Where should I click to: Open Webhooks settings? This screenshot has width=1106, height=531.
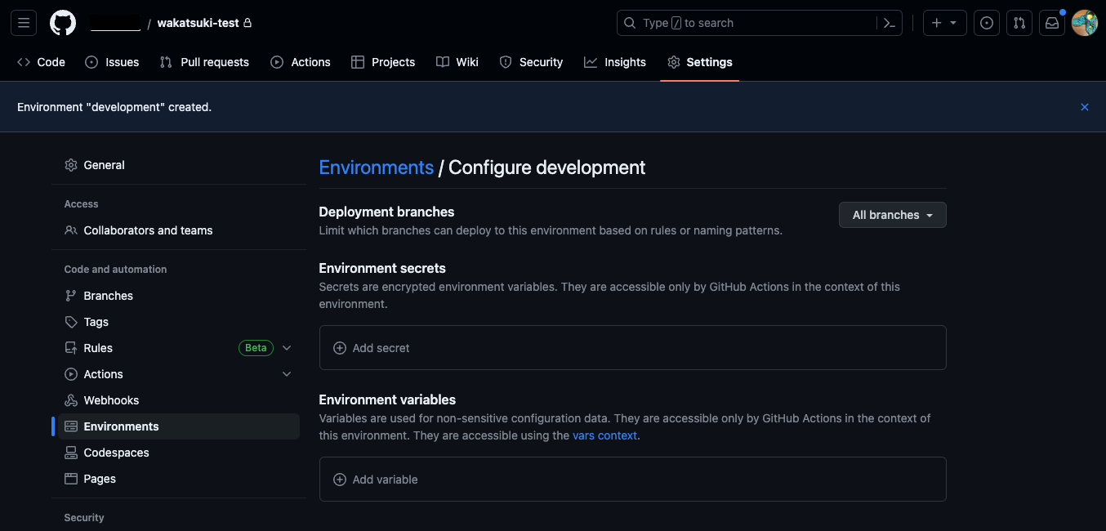click(x=111, y=399)
